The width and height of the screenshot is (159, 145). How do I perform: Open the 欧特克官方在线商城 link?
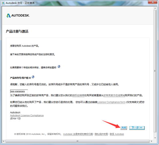tap(114, 95)
